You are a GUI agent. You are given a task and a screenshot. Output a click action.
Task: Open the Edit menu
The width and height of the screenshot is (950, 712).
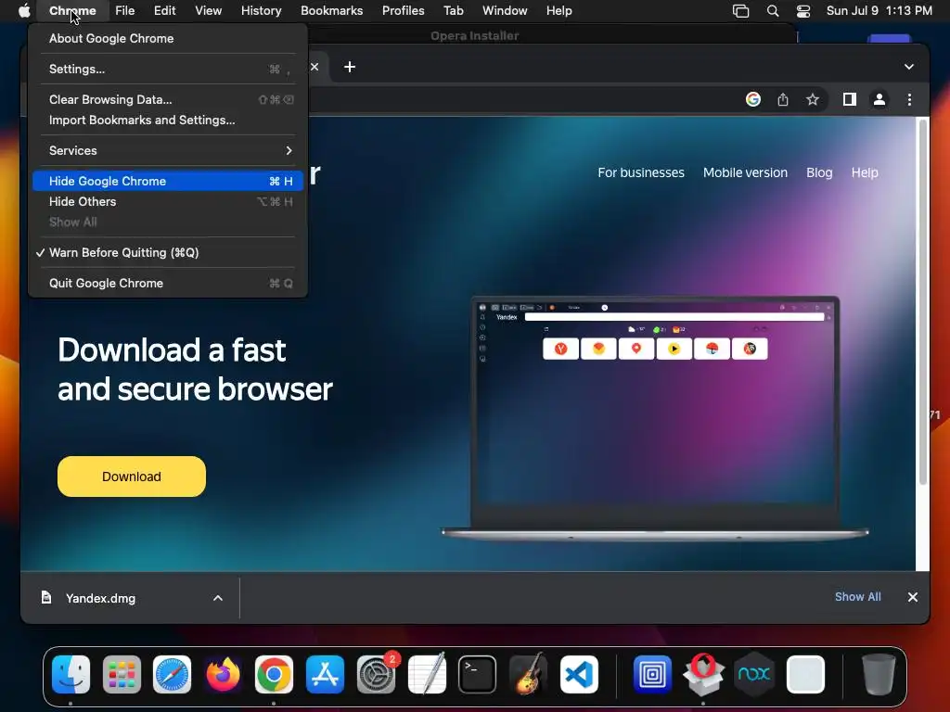(x=164, y=11)
